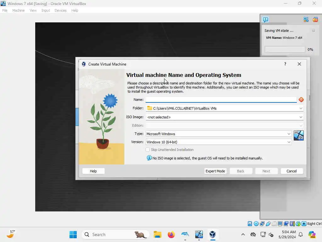
Task: Click the Name field error warning icon
Action: [301, 100]
